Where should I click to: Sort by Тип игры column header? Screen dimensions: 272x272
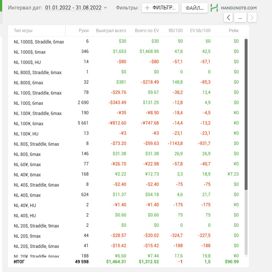click(23, 31)
